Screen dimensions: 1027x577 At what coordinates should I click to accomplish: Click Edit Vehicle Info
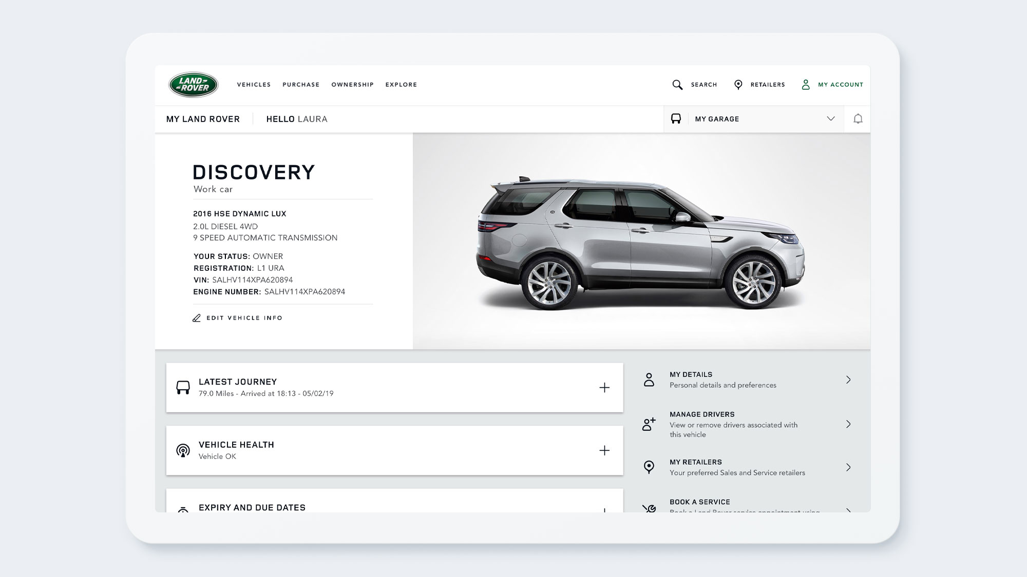[x=244, y=318]
